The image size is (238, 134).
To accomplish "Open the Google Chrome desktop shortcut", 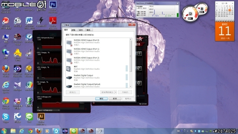I will click(6, 103).
